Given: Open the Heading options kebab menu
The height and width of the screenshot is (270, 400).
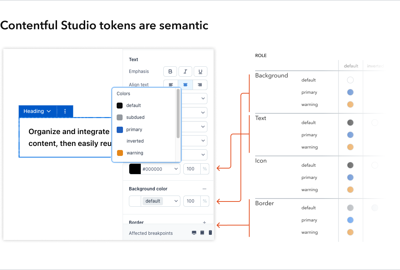Looking at the screenshot, I should [65, 111].
